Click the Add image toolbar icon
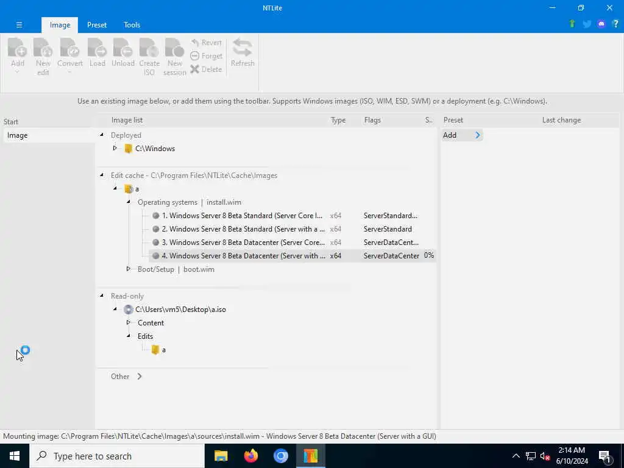Image resolution: width=624 pixels, height=468 pixels. click(x=17, y=48)
